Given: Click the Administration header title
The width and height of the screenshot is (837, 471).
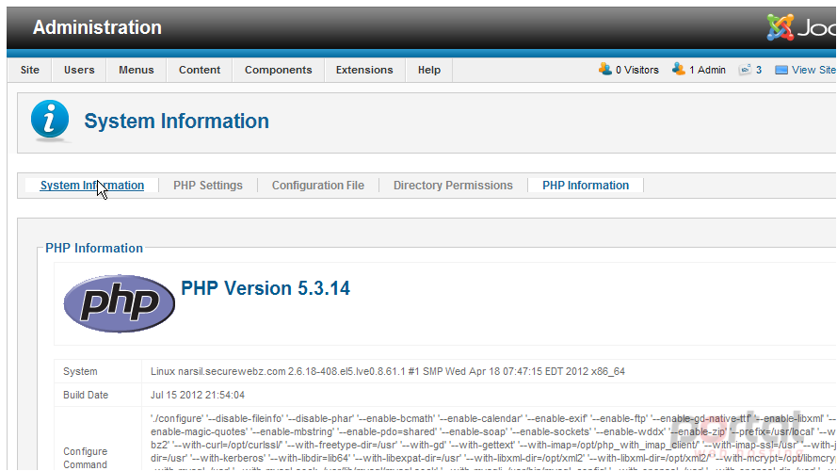Looking at the screenshot, I should point(97,27).
